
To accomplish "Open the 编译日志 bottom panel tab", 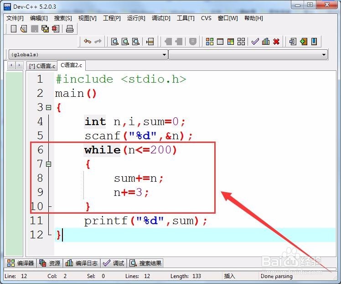I will (x=82, y=263).
